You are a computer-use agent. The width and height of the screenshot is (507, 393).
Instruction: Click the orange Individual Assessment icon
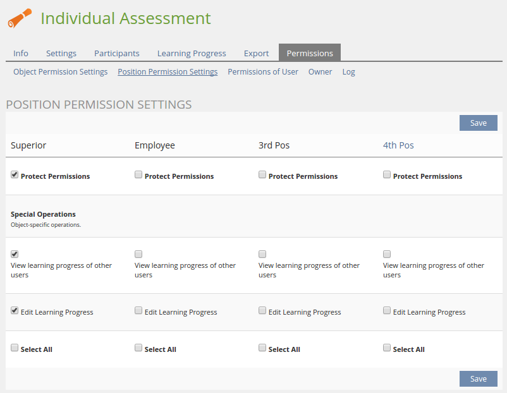pyautogui.click(x=20, y=18)
